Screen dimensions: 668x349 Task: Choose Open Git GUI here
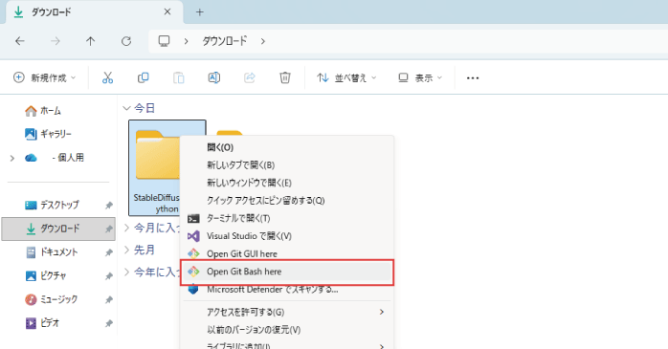[286, 253]
